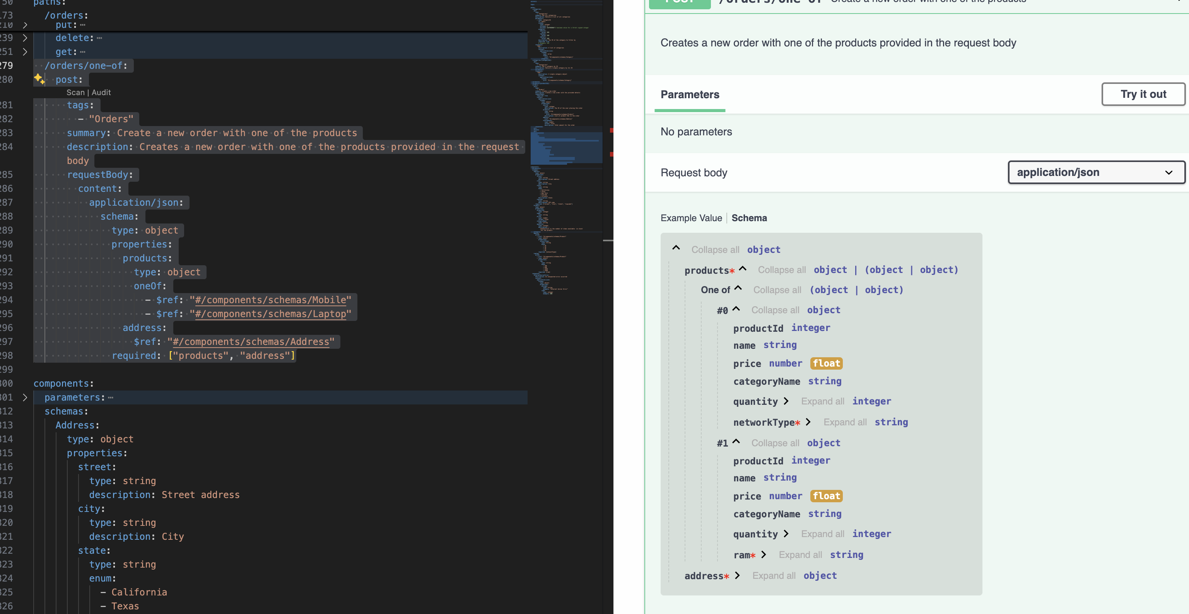Image resolution: width=1189 pixels, height=614 pixels.
Task: Follow the #/components/schemas/Mobile reference
Action: coord(270,300)
